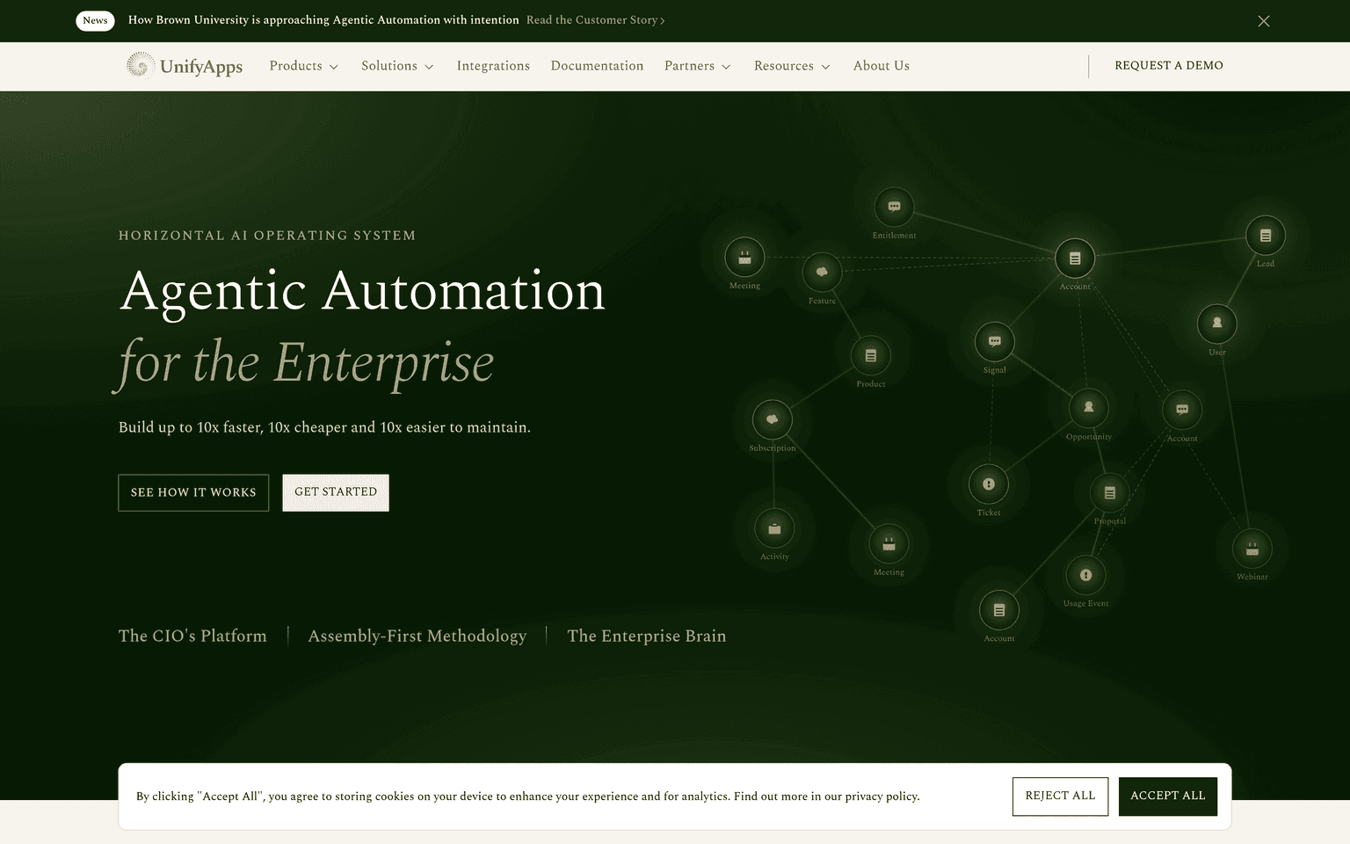Click the Get Started button
This screenshot has width=1350, height=844.
[x=336, y=492]
